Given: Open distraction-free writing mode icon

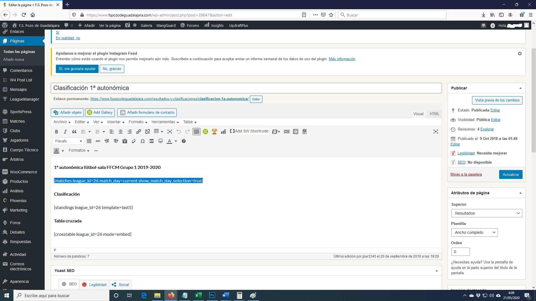Looking at the screenshot, I should point(435,132).
